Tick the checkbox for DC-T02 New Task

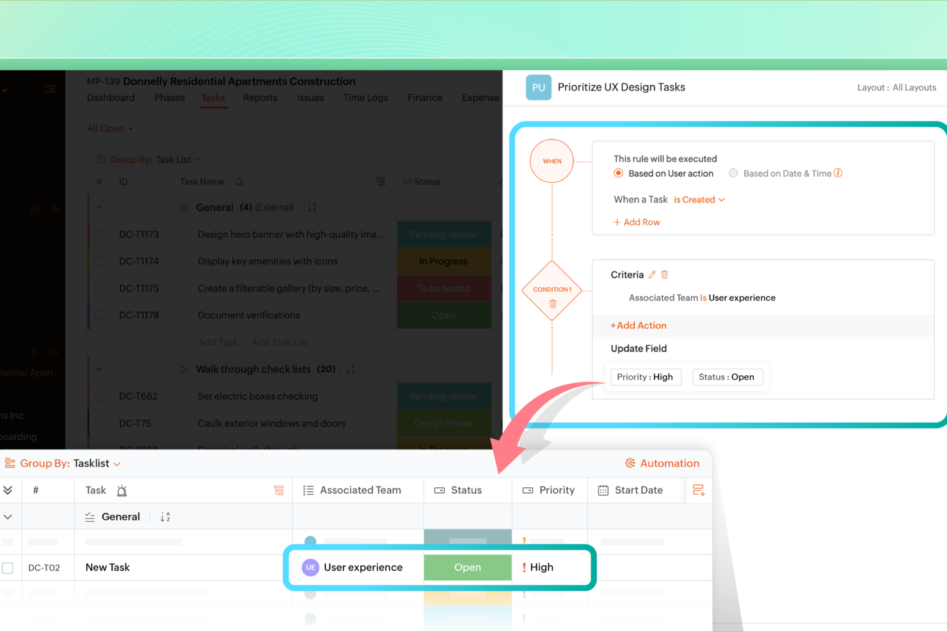(8, 567)
